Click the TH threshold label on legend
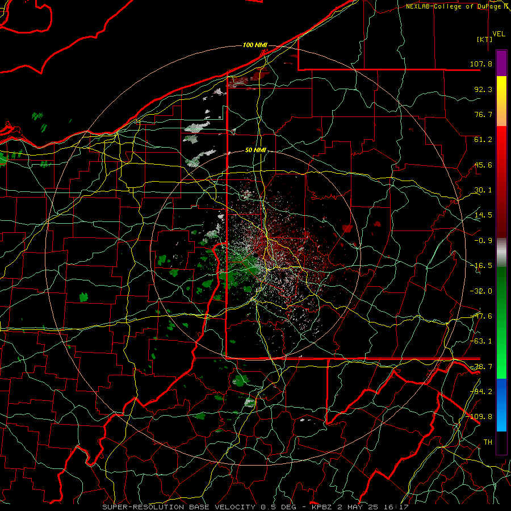511x511 pixels. 488,442
